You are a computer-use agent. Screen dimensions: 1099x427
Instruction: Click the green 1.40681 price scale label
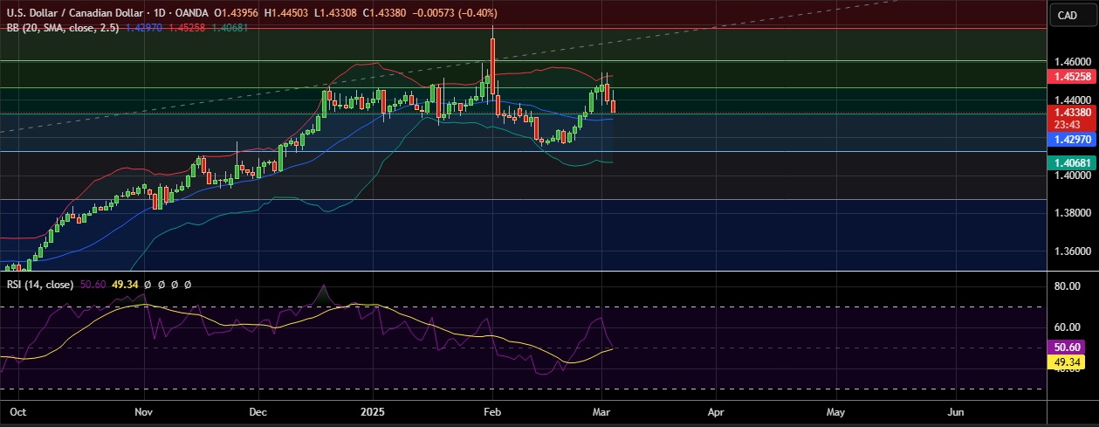(1070, 162)
